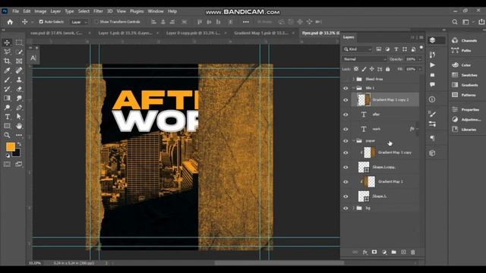Hide the 'paper' group
The height and width of the screenshot is (273, 486).
(x=346, y=141)
